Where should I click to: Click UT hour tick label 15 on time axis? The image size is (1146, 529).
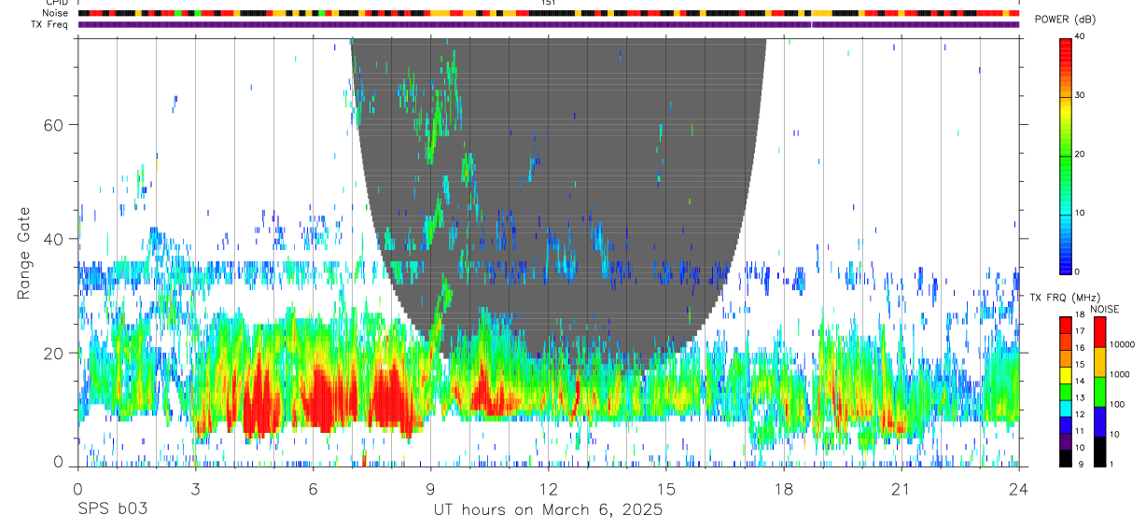(666, 488)
